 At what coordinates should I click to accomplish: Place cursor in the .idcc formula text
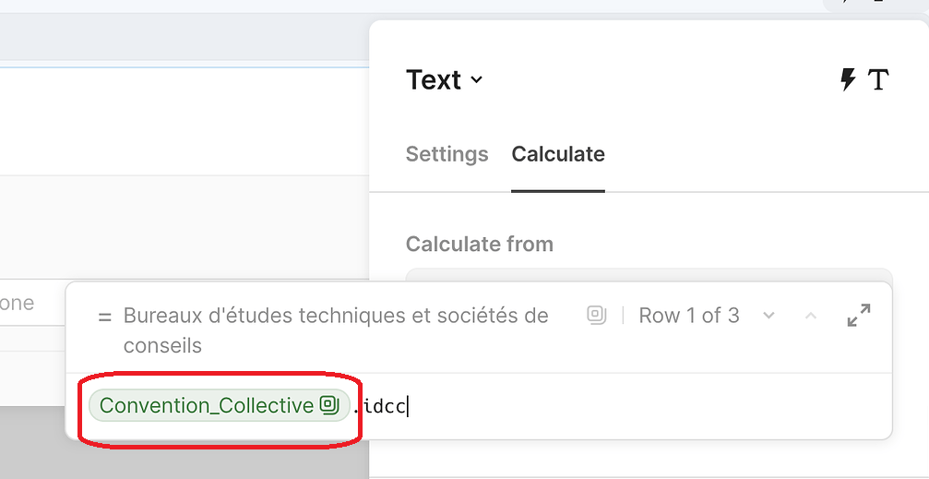click(x=386, y=406)
